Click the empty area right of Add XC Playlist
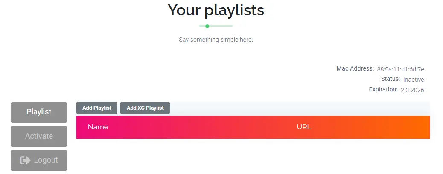Image resolution: width=443 pixels, height=174 pixels. (299, 108)
